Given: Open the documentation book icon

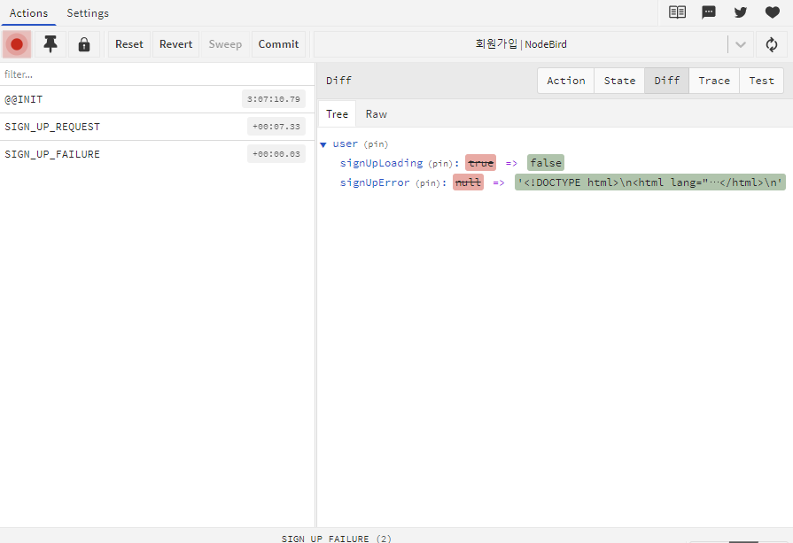Looking at the screenshot, I should pyautogui.click(x=677, y=12).
